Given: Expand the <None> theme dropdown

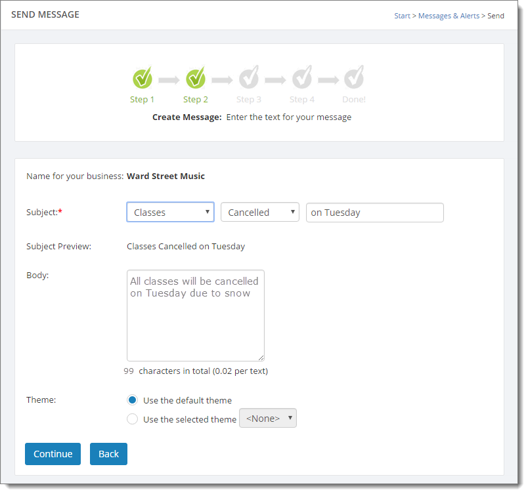Looking at the screenshot, I should (x=268, y=418).
